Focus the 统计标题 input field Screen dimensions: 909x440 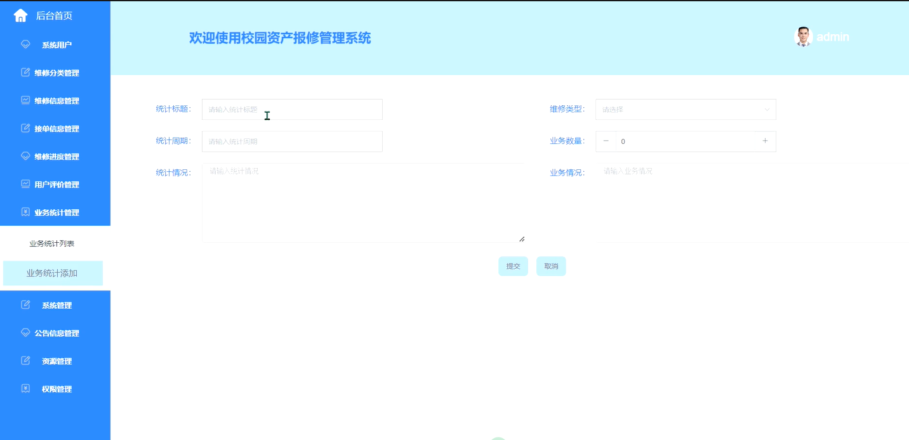[x=292, y=109]
